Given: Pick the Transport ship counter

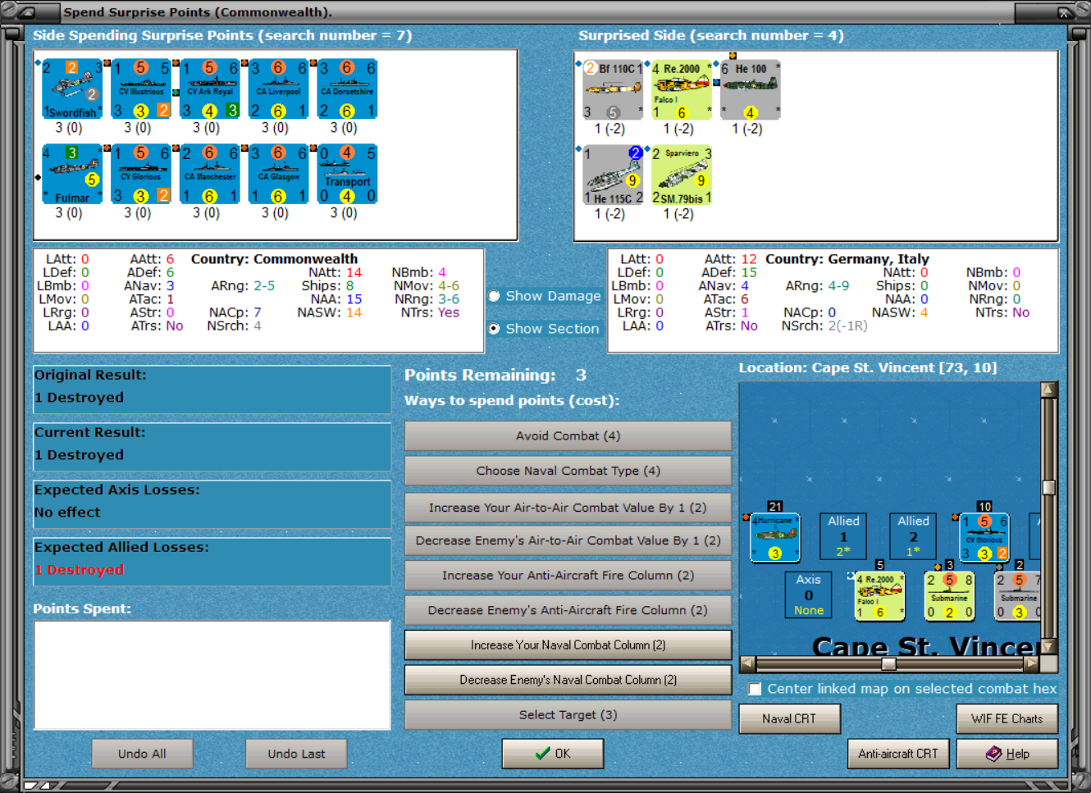Looking at the screenshot, I should [347, 175].
